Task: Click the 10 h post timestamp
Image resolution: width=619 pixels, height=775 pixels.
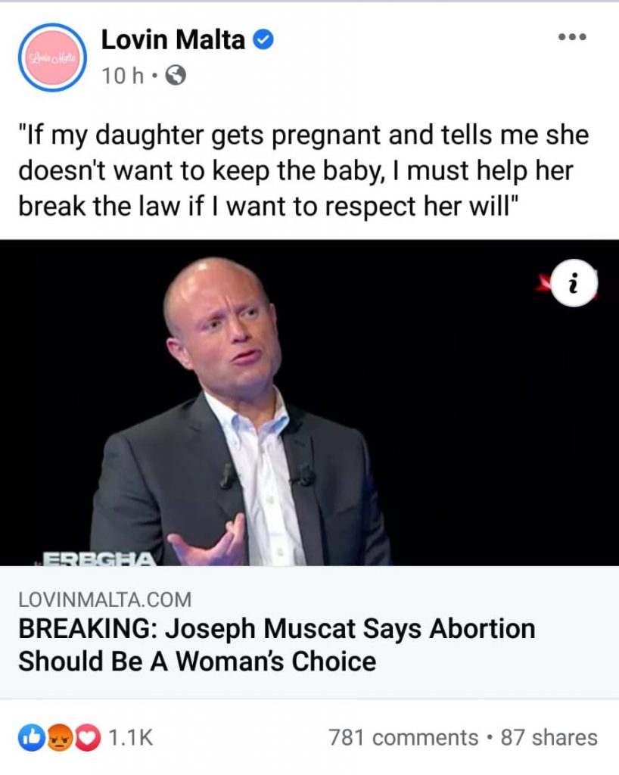Action: pos(123,76)
